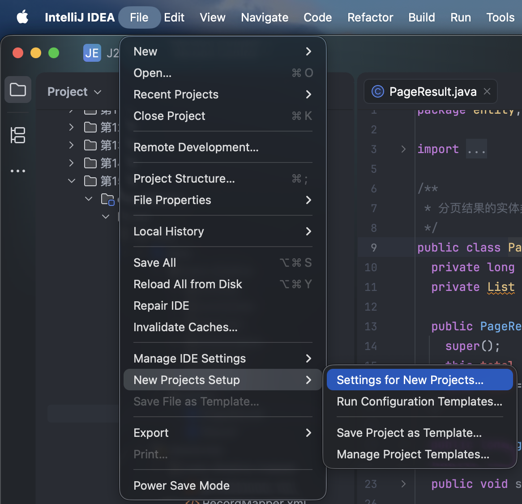Expand the folded import block arrow
This screenshot has width=522, height=504.
point(403,149)
